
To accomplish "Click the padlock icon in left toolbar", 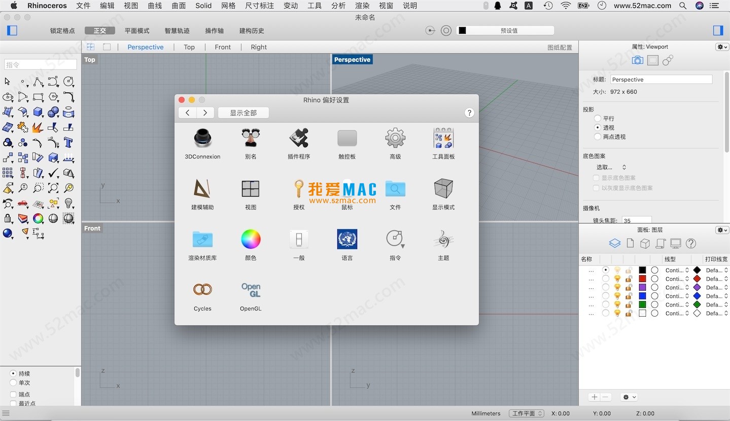I will click(x=8, y=218).
